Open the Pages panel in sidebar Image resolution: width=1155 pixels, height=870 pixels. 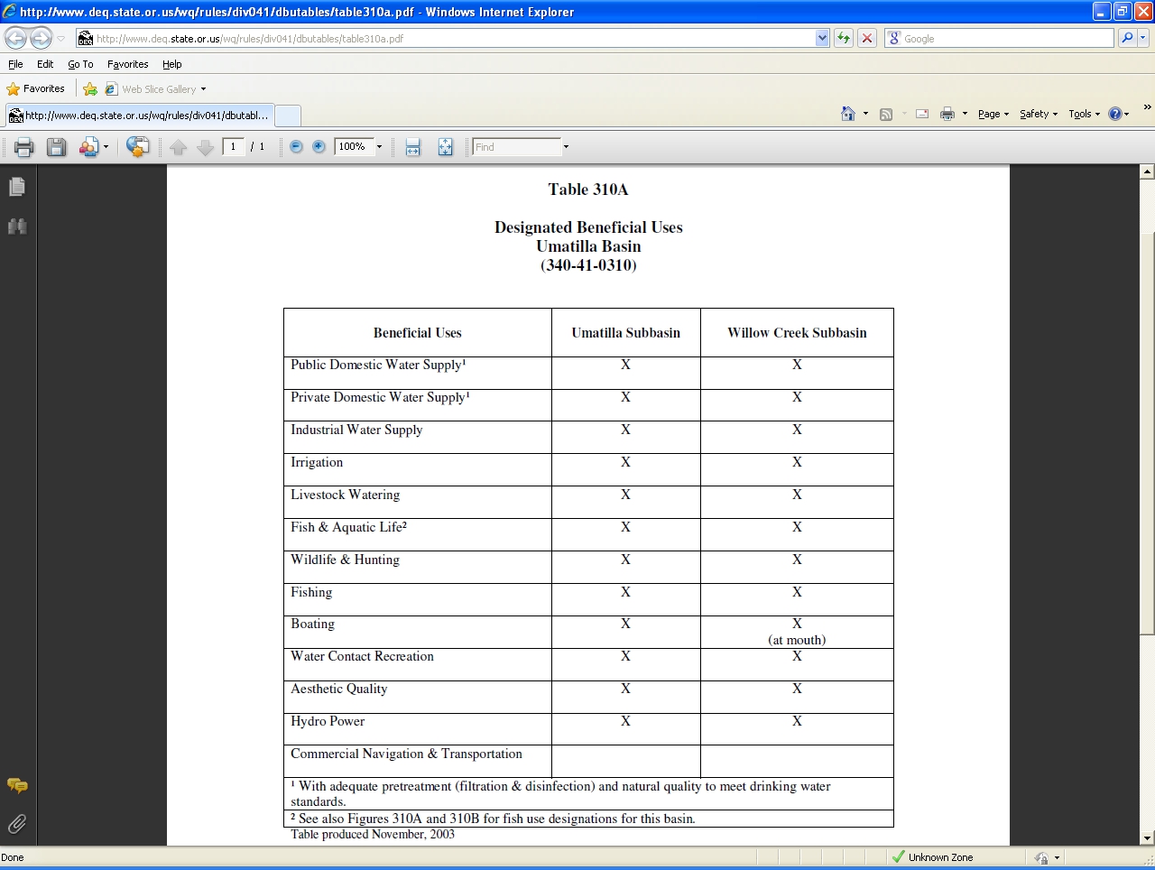tap(17, 187)
